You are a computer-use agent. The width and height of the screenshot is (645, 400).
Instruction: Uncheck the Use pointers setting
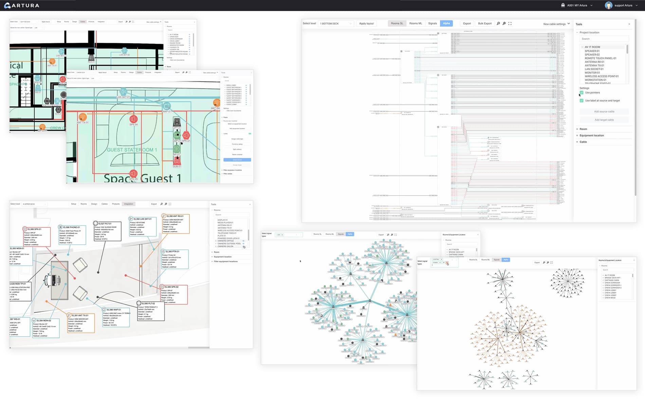pos(582,92)
